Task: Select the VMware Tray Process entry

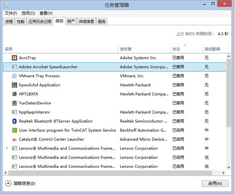Action: pos(39,76)
